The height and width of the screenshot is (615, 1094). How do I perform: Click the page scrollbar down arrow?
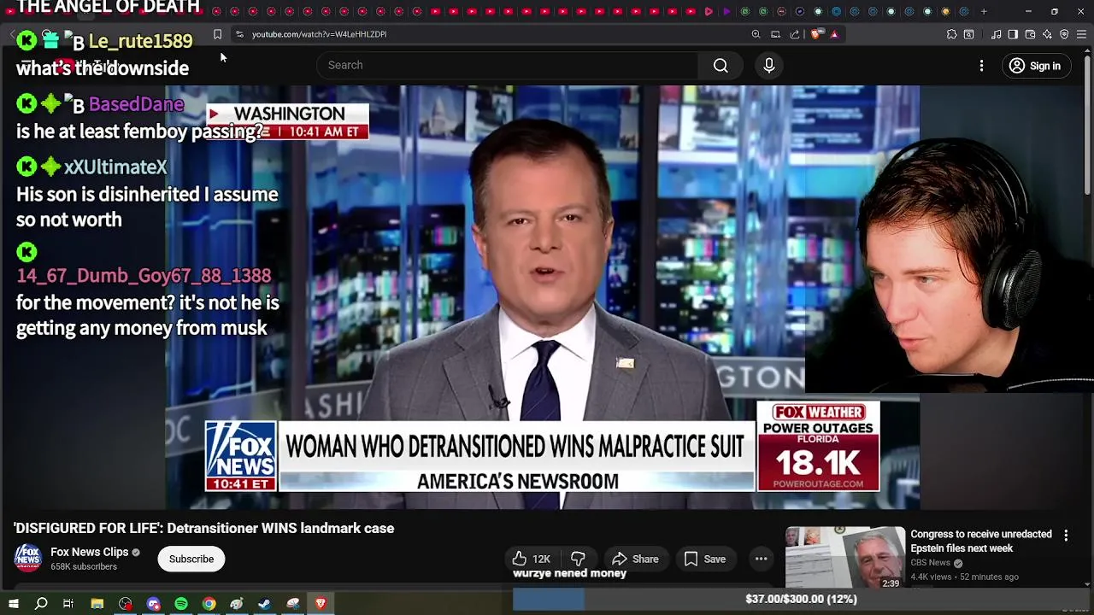[1087, 584]
